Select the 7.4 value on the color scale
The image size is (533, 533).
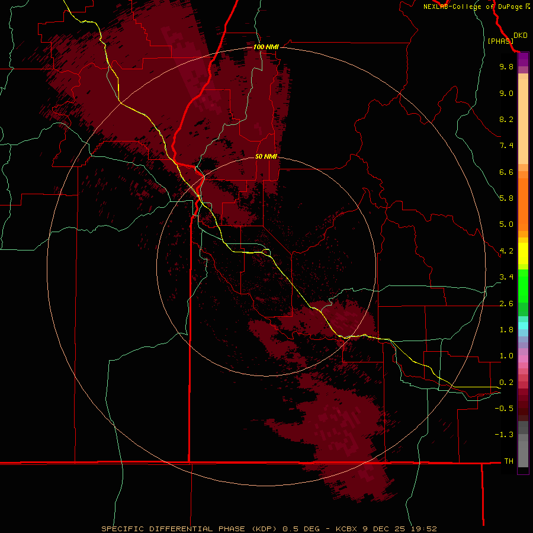click(x=506, y=146)
